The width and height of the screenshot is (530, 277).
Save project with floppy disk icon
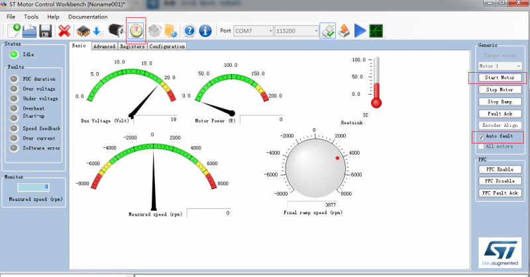pyautogui.click(x=46, y=31)
